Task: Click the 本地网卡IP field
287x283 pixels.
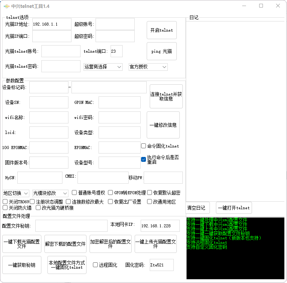Action: [x=160, y=226]
